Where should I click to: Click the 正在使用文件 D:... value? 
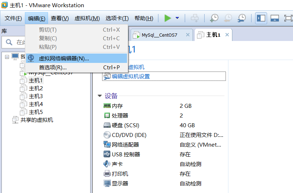point(201,135)
